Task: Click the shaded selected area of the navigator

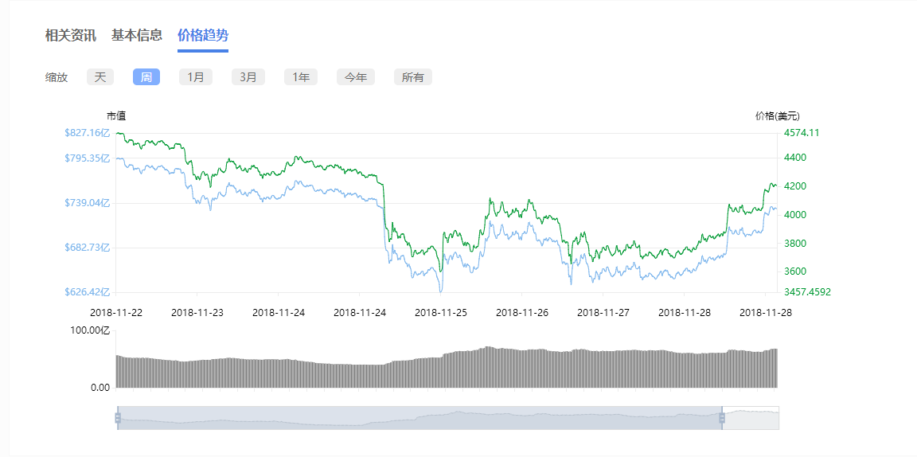Action: (419, 418)
